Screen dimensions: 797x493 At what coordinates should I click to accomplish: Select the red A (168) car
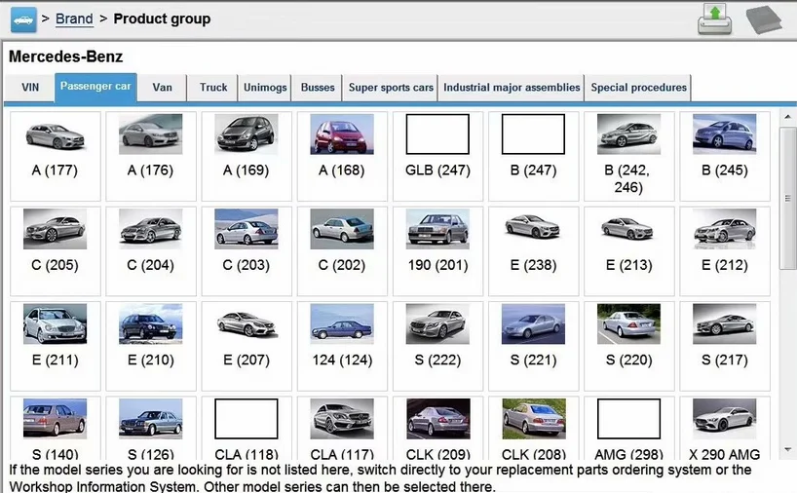pos(342,156)
